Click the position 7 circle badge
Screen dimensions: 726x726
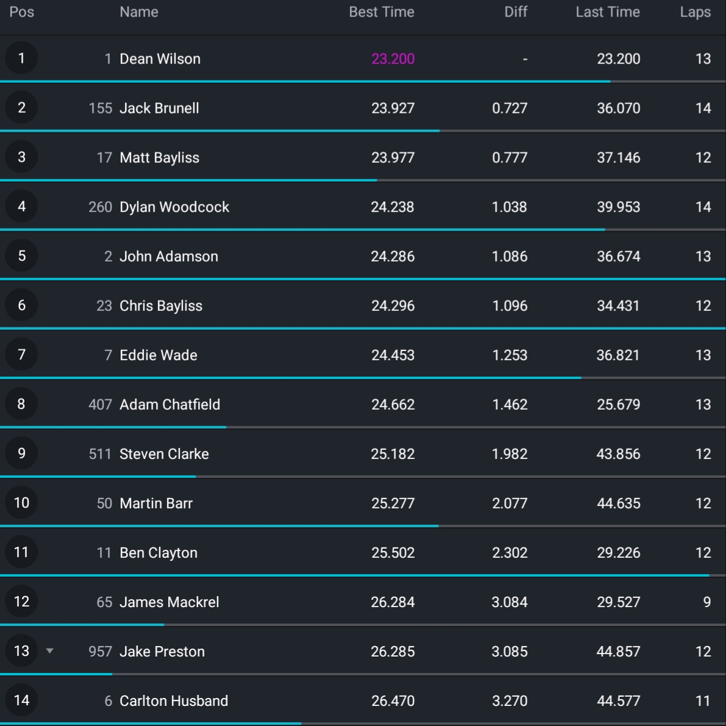click(x=21, y=355)
